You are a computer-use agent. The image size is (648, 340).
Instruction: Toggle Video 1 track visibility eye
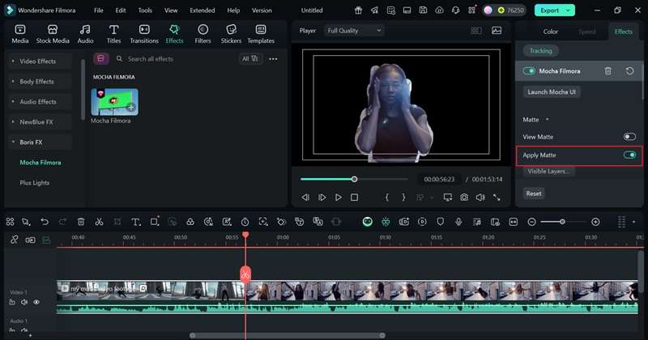point(36,302)
